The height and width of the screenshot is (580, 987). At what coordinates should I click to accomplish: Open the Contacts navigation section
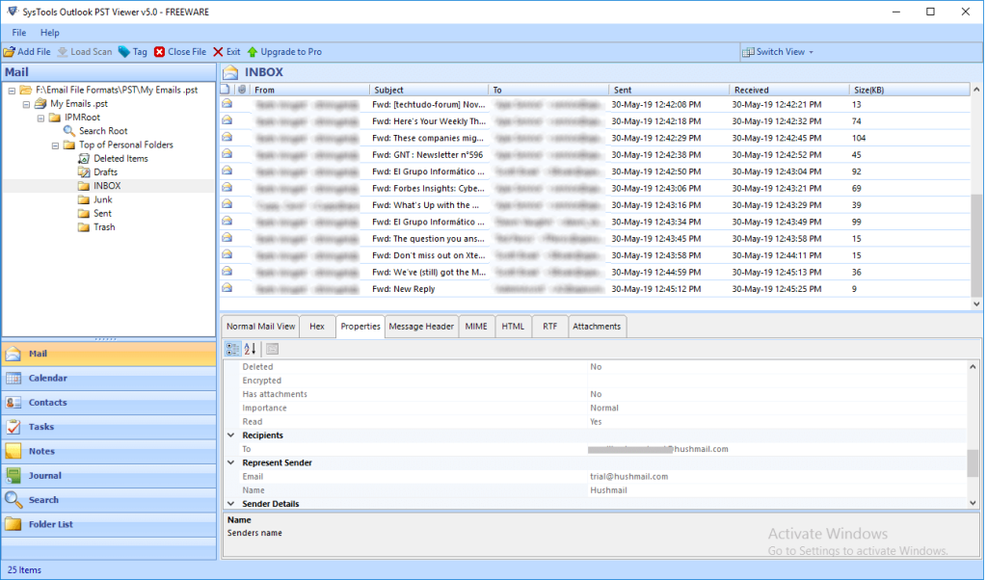point(109,403)
